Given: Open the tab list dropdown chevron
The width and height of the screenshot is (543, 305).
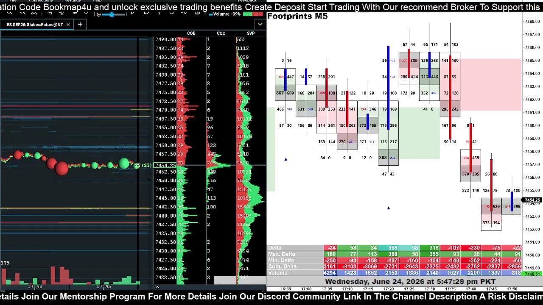Looking at the screenshot, I should pos(260,25).
